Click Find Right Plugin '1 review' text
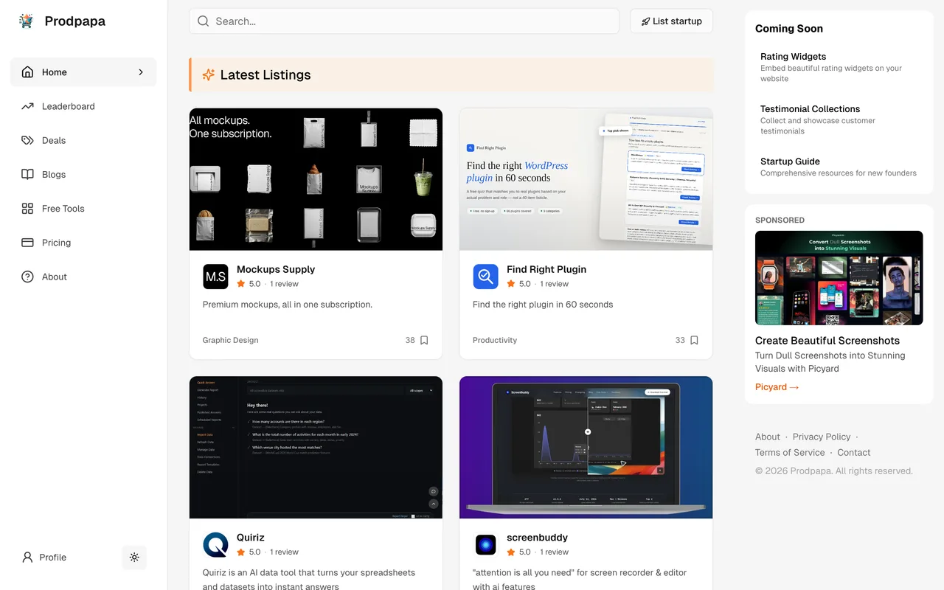This screenshot has height=590, width=944. pyautogui.click(x=554, y=283)
